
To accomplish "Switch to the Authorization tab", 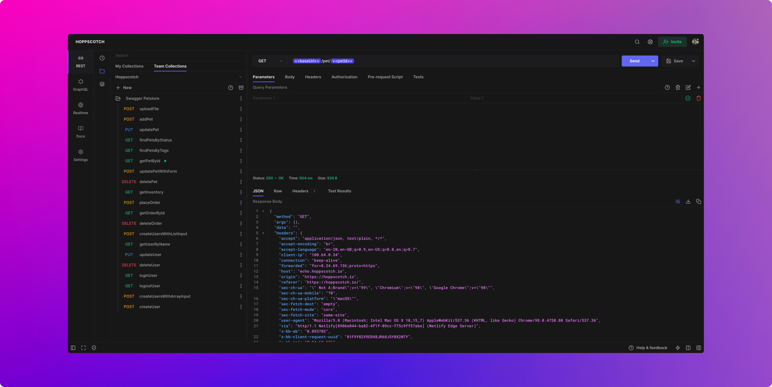I will coord(344,77).
